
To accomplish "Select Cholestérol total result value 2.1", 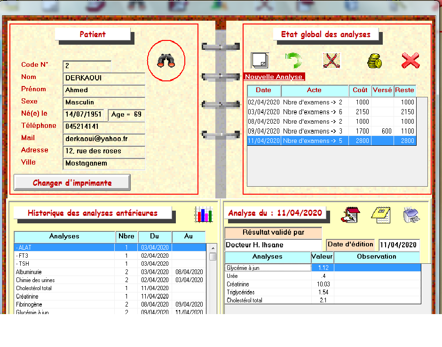I will click(323, 300).
